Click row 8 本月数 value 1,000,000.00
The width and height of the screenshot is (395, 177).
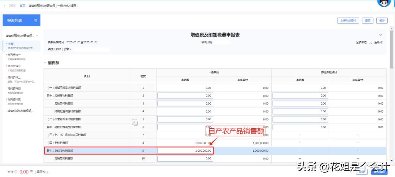pyautogui.click(x=203, y=143)
